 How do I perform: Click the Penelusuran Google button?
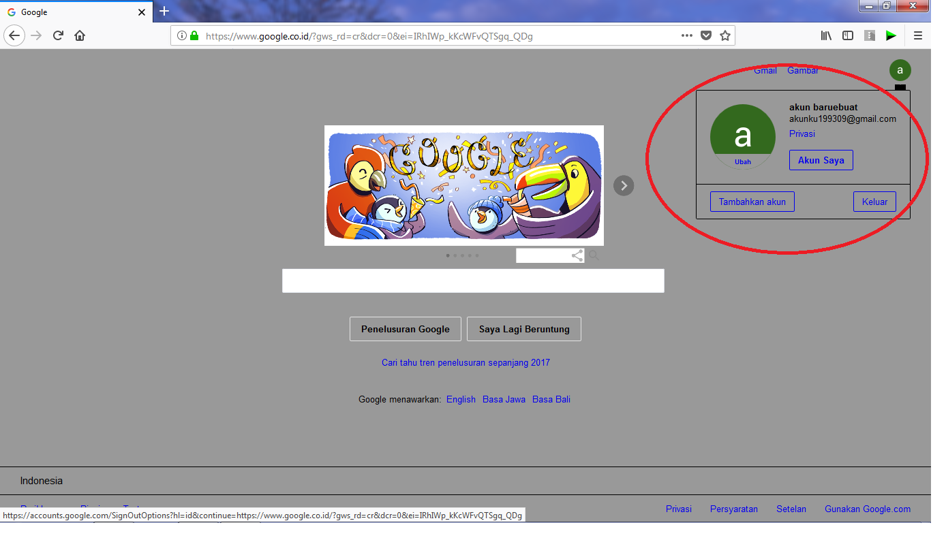405,329
